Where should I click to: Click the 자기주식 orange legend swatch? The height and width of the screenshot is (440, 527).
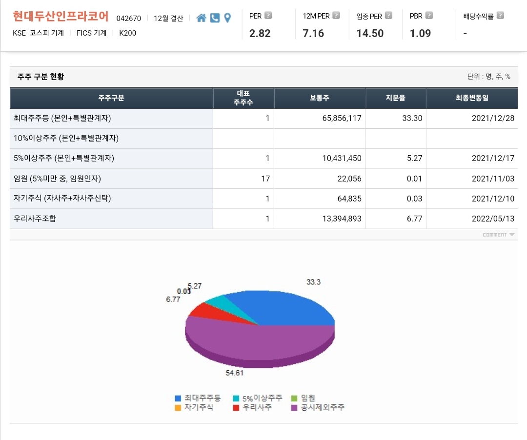[x=178, y=408]
